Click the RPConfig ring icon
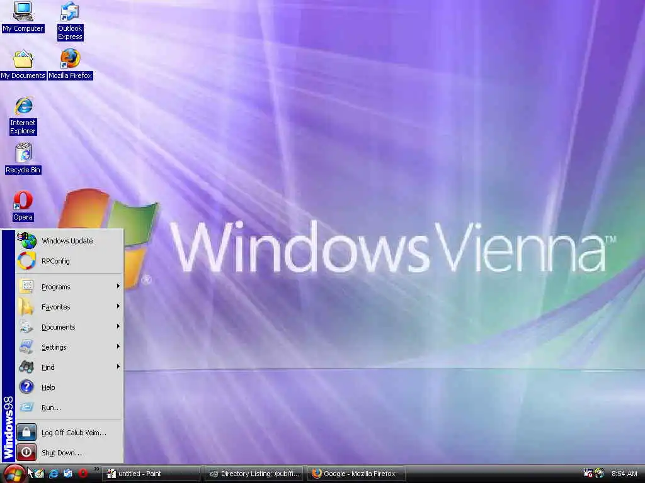Image resolution: width=645 pixels, height=483 pixels. pyautogui.click(x=26, y=261)
